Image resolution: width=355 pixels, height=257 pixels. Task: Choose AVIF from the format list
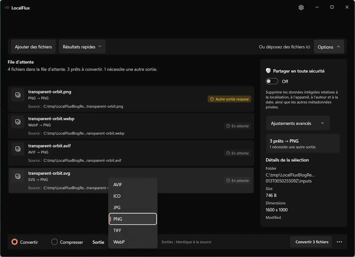click(x=133, y=185)
